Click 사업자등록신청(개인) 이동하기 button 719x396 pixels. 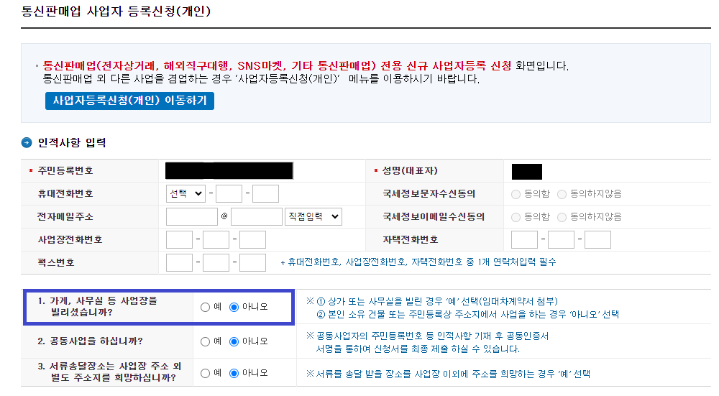(x=129, y=101)
